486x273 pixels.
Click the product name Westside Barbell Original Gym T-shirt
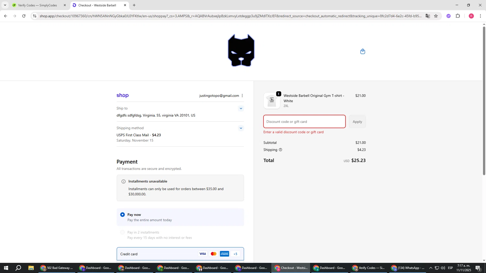click(314, 98)
